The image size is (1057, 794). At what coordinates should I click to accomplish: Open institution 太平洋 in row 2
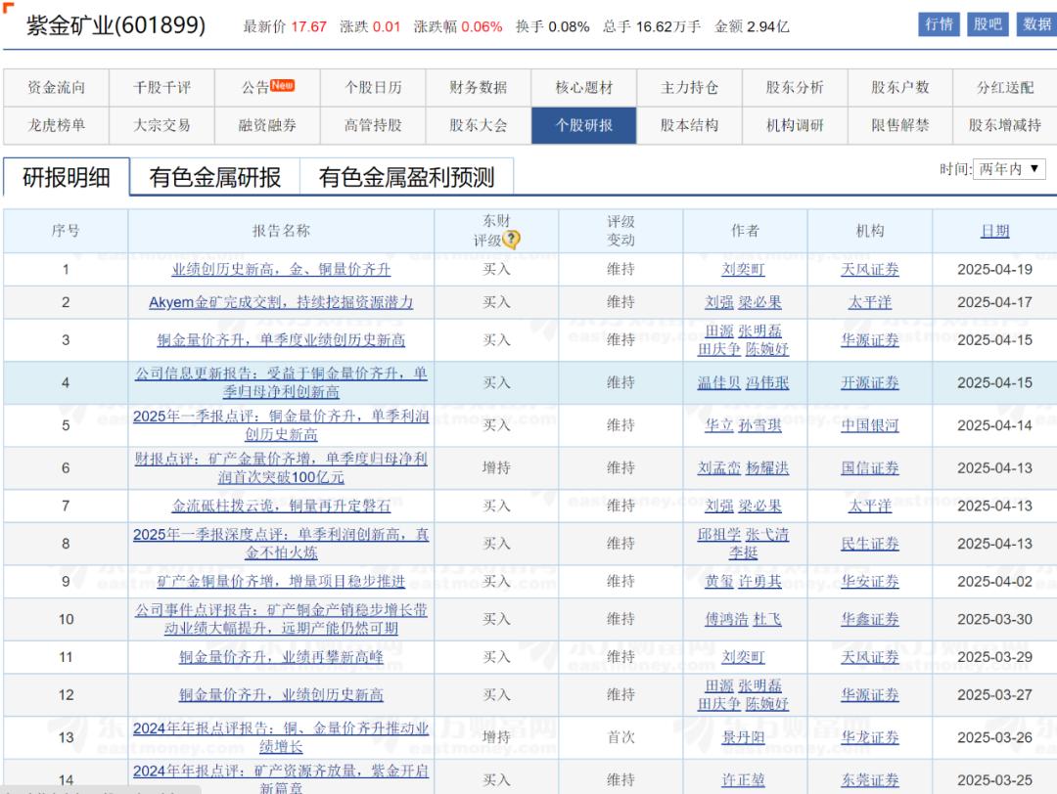click(x=870, y=302)
